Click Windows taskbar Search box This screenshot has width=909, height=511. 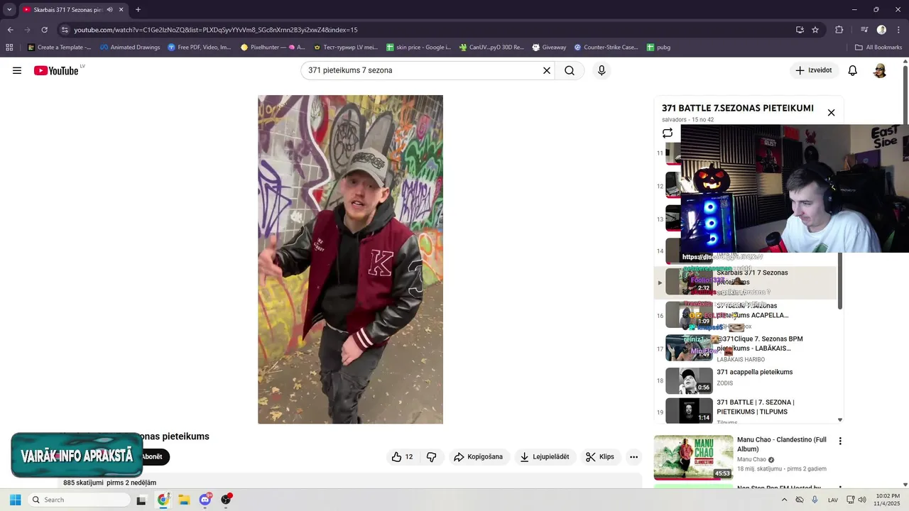tap(80, 500)
